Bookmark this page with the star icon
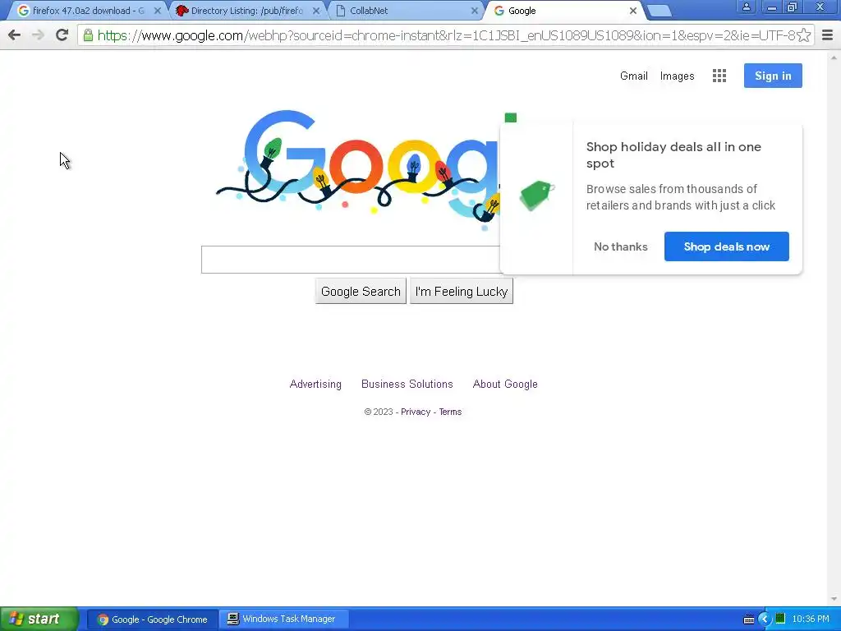Viewport: 841px width, 631px height. coord(803,35)
